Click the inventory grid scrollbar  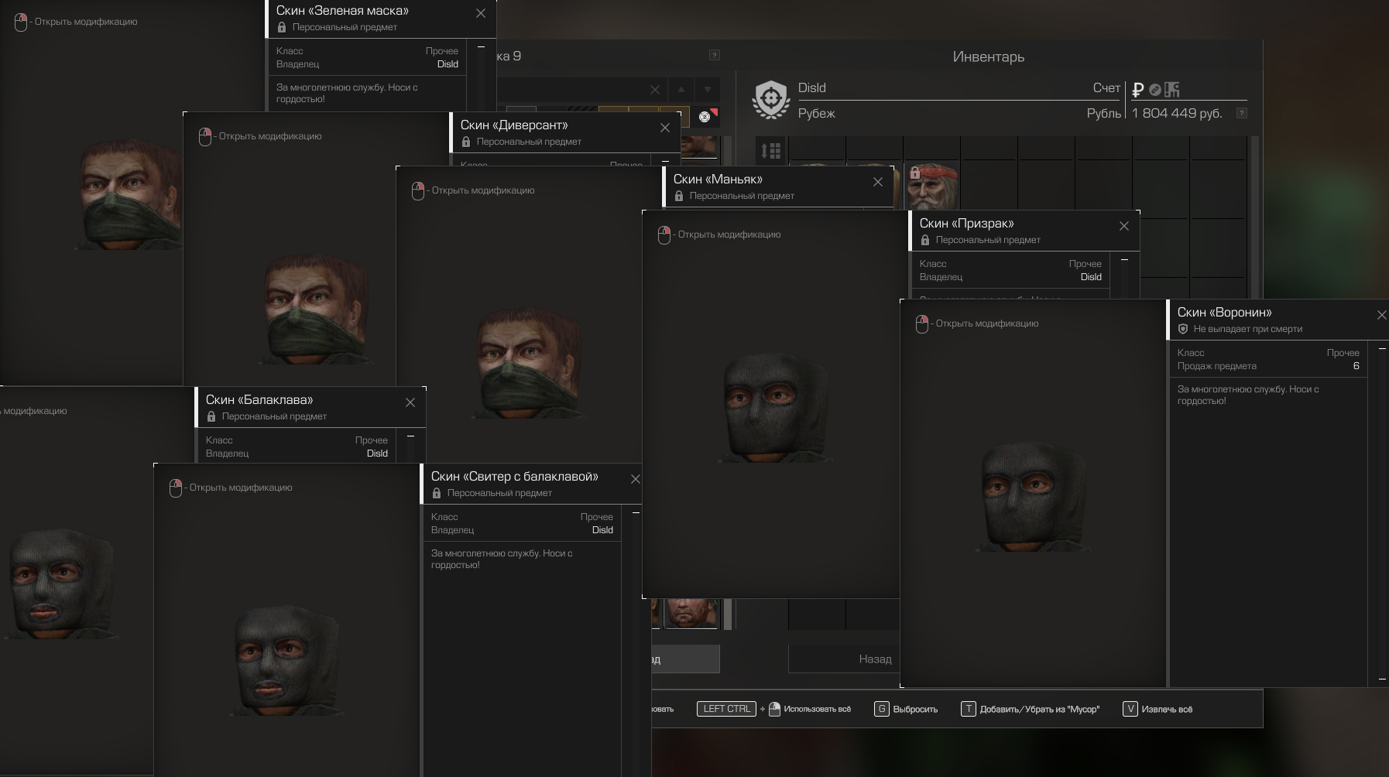[x=1255, y=217]
